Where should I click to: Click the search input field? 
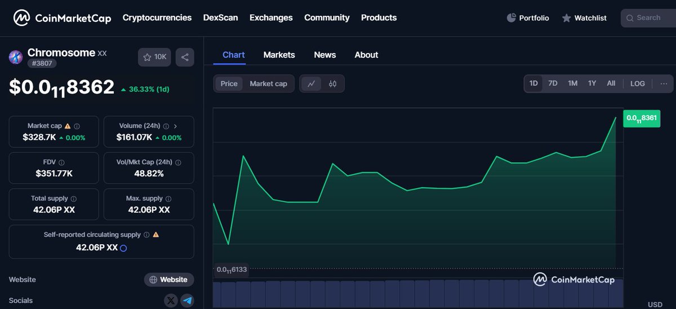(648, 18)
